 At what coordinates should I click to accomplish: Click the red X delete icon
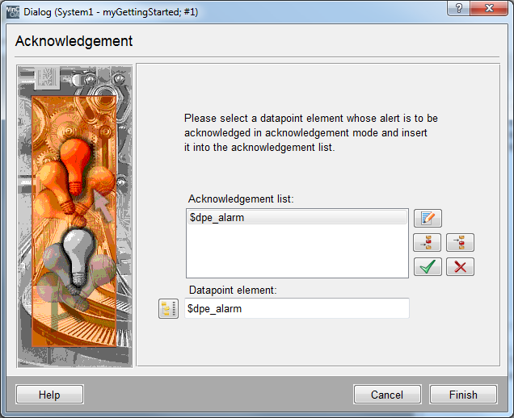pyautogui.click(x=460, y=266)
